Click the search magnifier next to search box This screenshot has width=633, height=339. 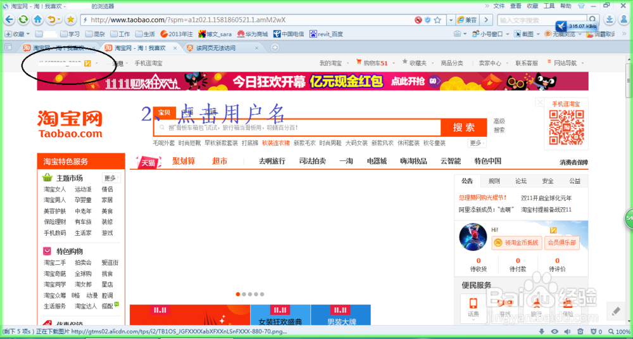[x=592, y=20]
